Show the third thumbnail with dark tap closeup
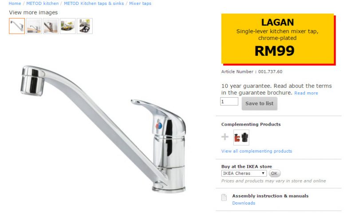 [51, 26]
